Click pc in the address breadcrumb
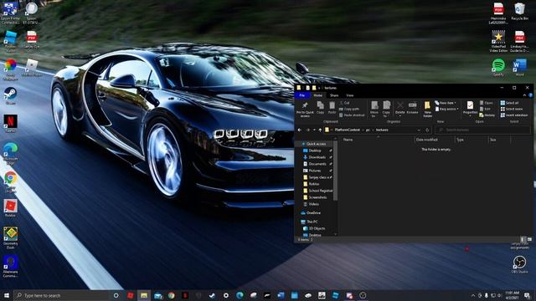The image size is (536, 301). tap(368, 130)
